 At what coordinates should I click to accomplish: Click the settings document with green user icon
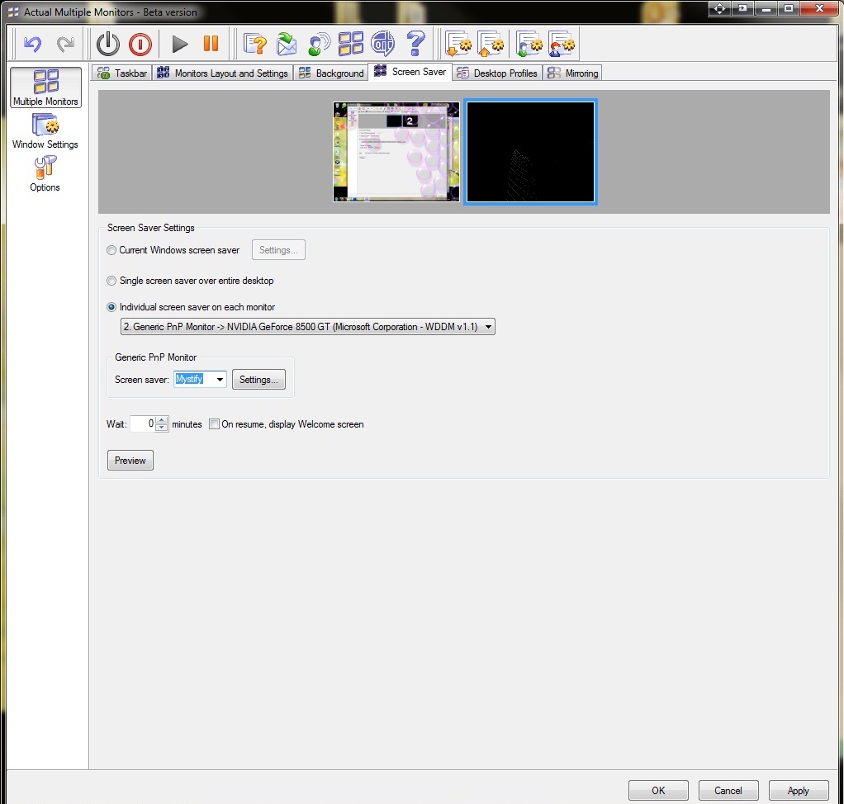click(x=529, y=44)
